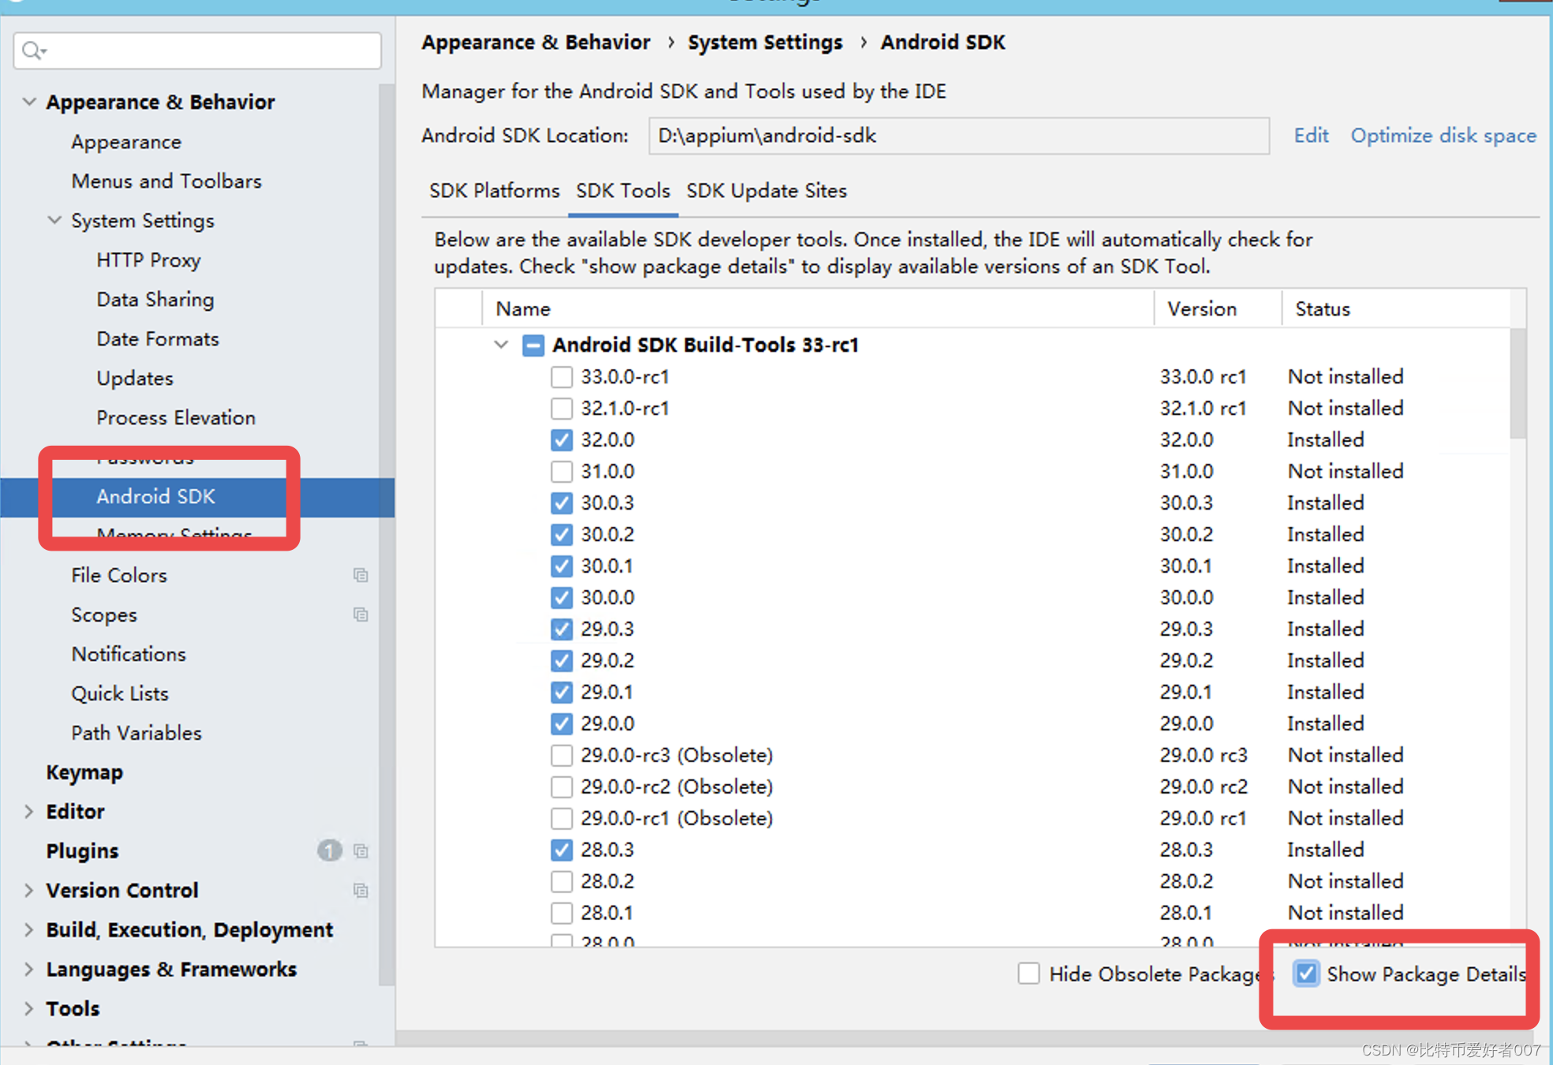
Task: Click the copy icon beside Scopes
Action: (x=361, y=615)
